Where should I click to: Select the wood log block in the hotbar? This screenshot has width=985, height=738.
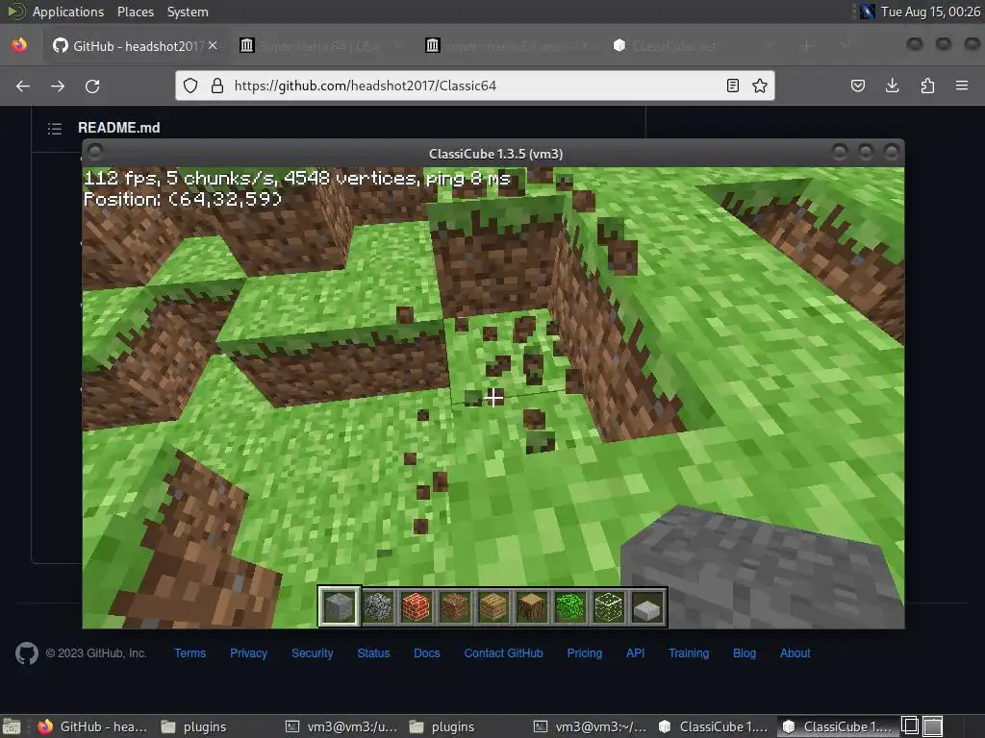[532, 607]
